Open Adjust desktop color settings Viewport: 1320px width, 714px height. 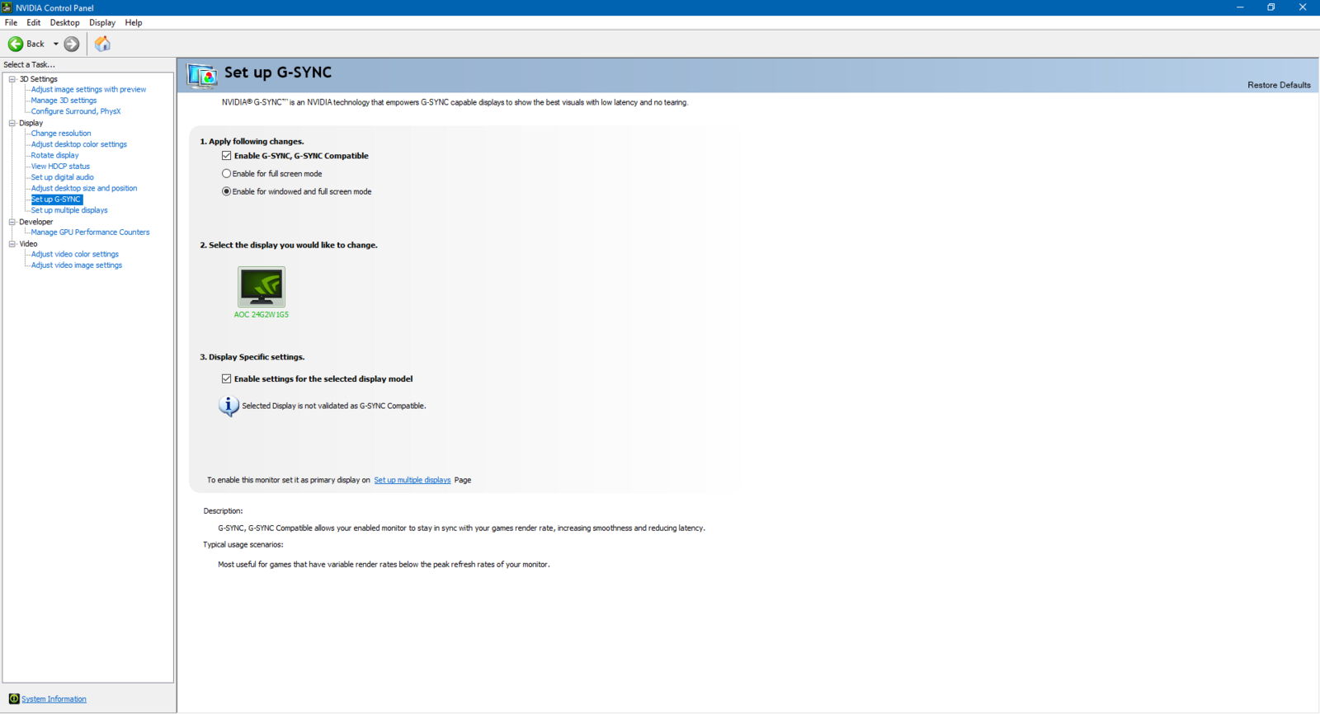click(79, 144)
